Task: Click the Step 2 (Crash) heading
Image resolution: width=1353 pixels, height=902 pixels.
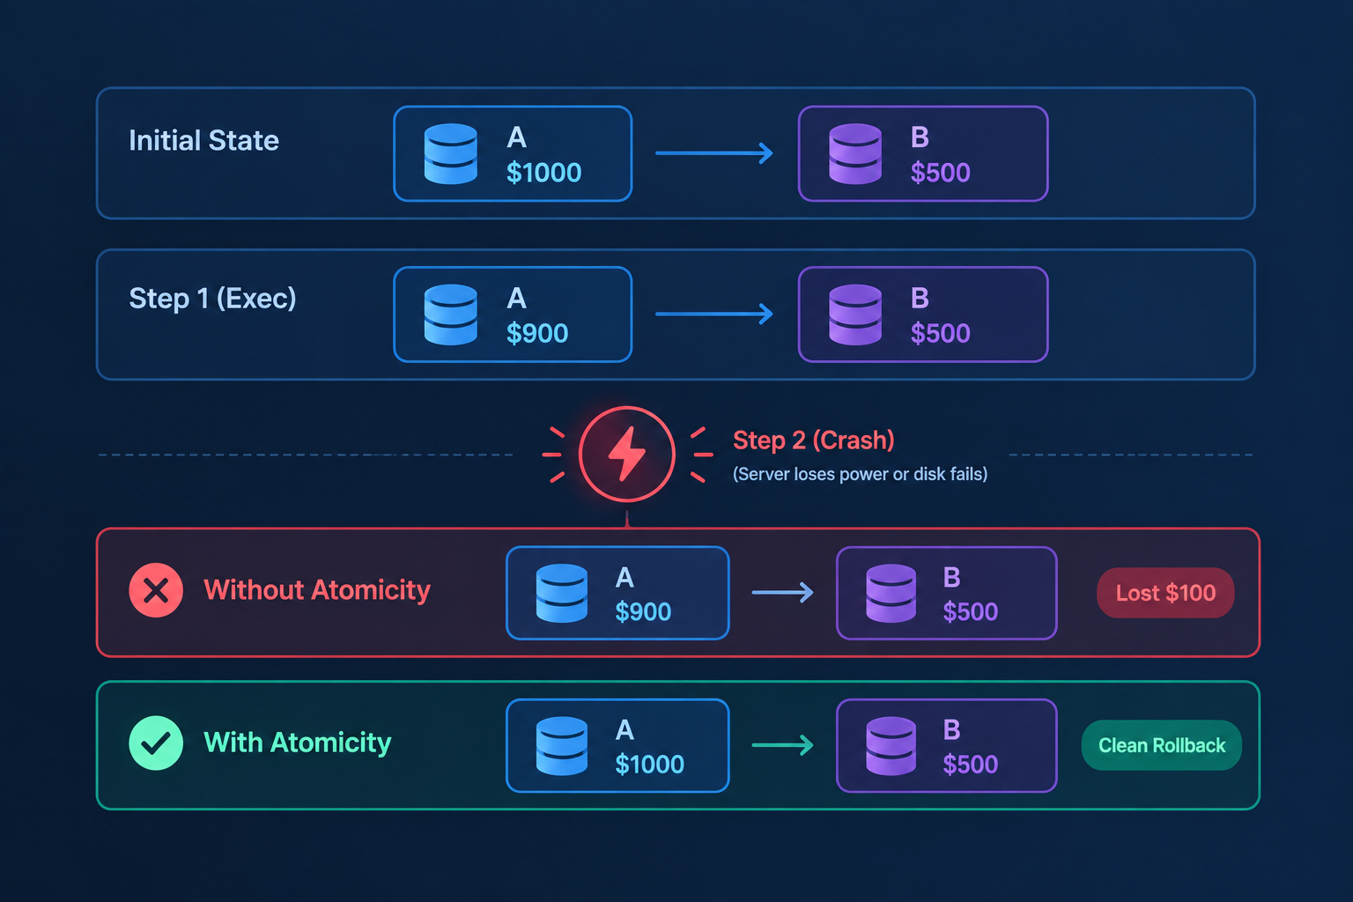Action: coord(814,440)
